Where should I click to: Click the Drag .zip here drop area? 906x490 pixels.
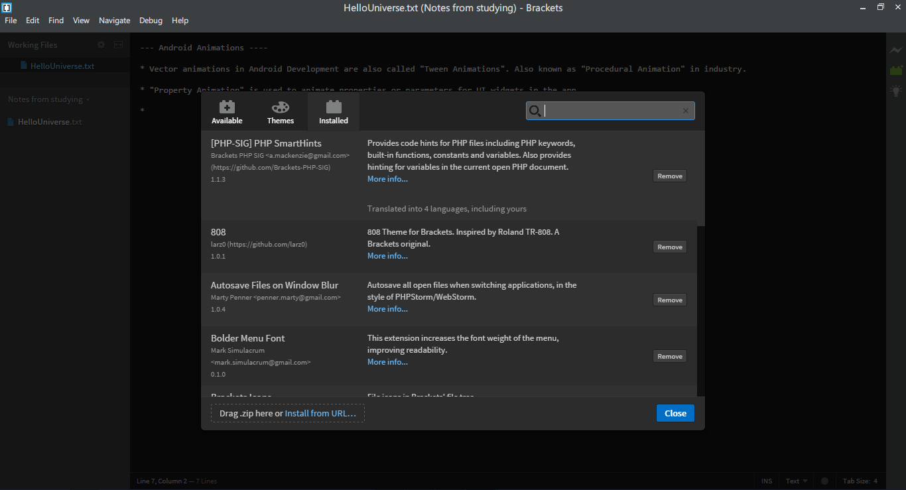tap(288, 413)
